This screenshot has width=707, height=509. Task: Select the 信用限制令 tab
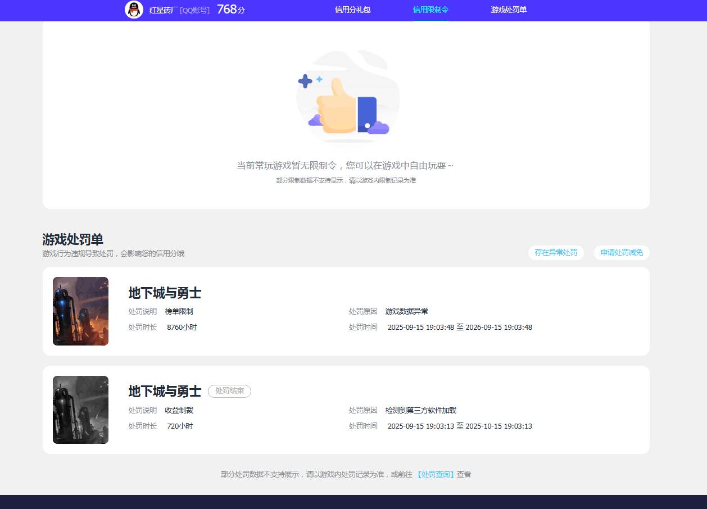tap(430, 10)
